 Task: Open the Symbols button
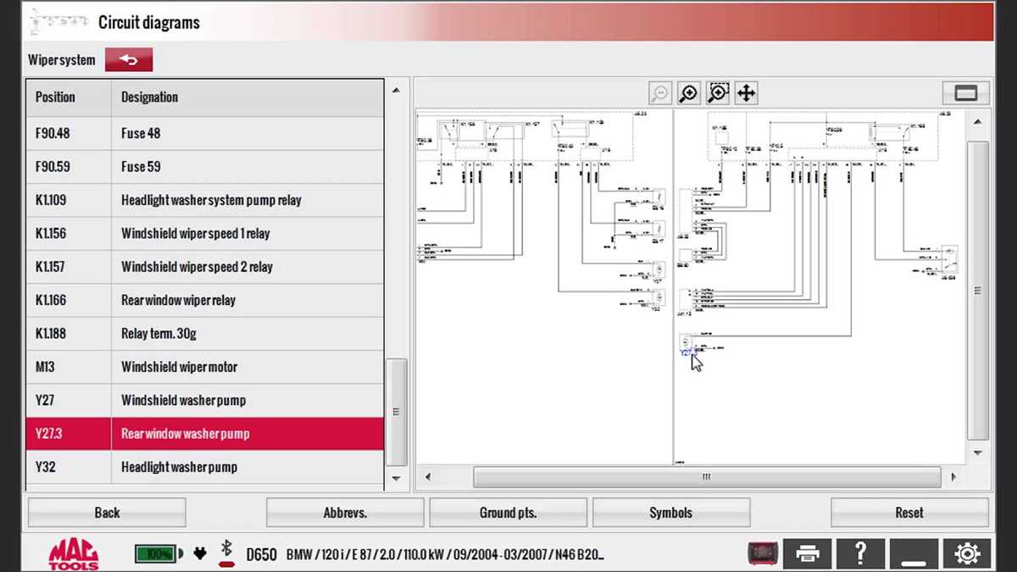coord(671,513)
